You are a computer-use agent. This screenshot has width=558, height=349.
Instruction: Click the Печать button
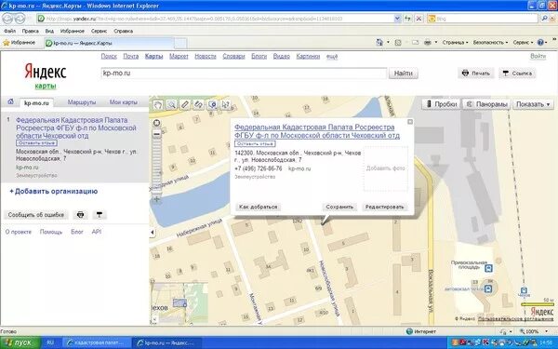[476, 74]
